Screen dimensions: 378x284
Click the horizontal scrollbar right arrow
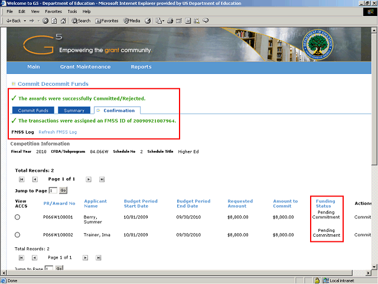pos(369,273)
